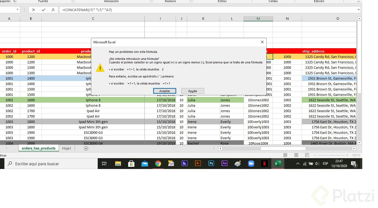Add a new sheet with plus icon

click(x=86, y=148)
